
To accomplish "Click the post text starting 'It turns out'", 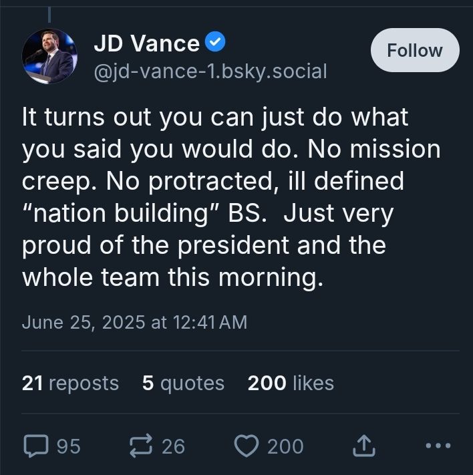I will [231, 197].
